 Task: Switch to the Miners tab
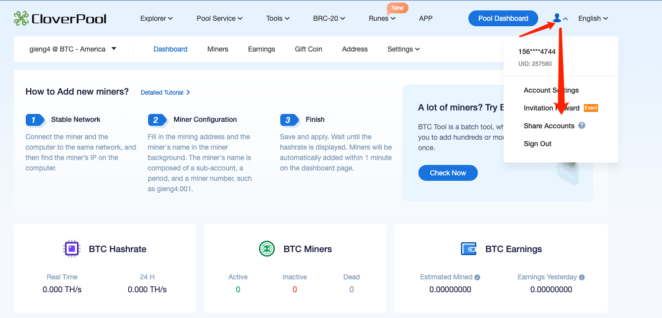[x=218, y=49]
